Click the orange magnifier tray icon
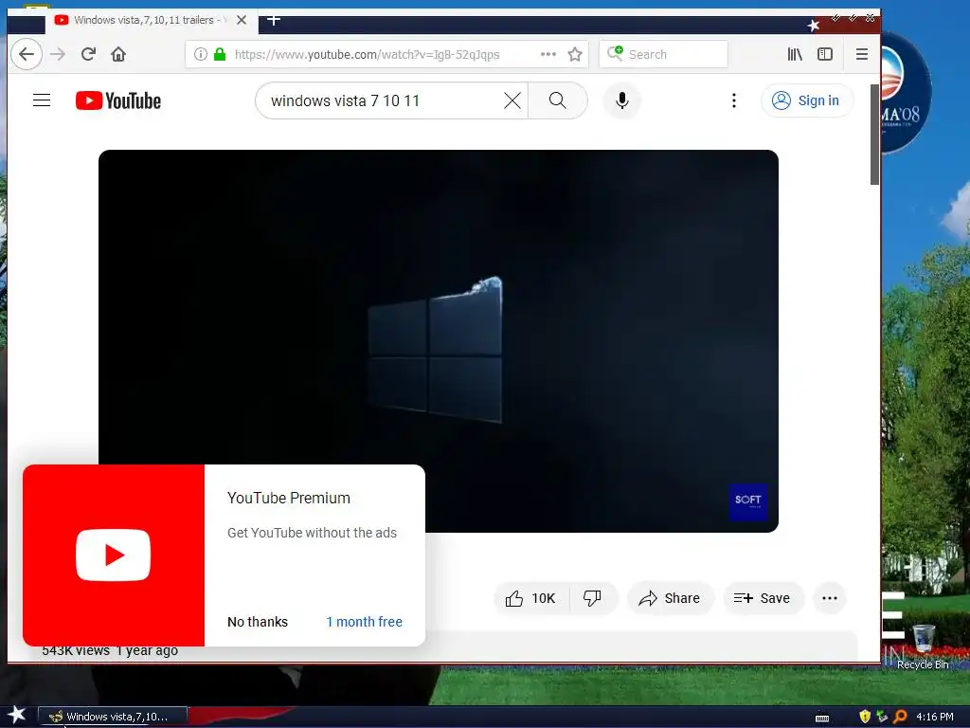 click(x=901, y=717)
